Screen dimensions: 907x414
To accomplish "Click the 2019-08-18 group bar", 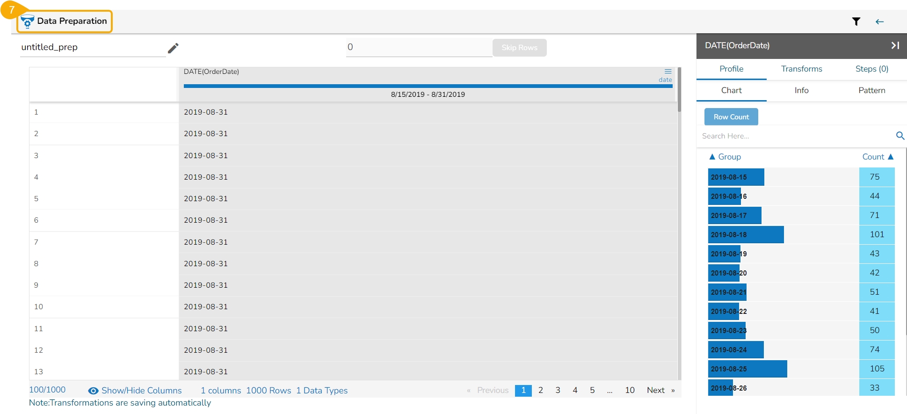I will coord(746,235).
